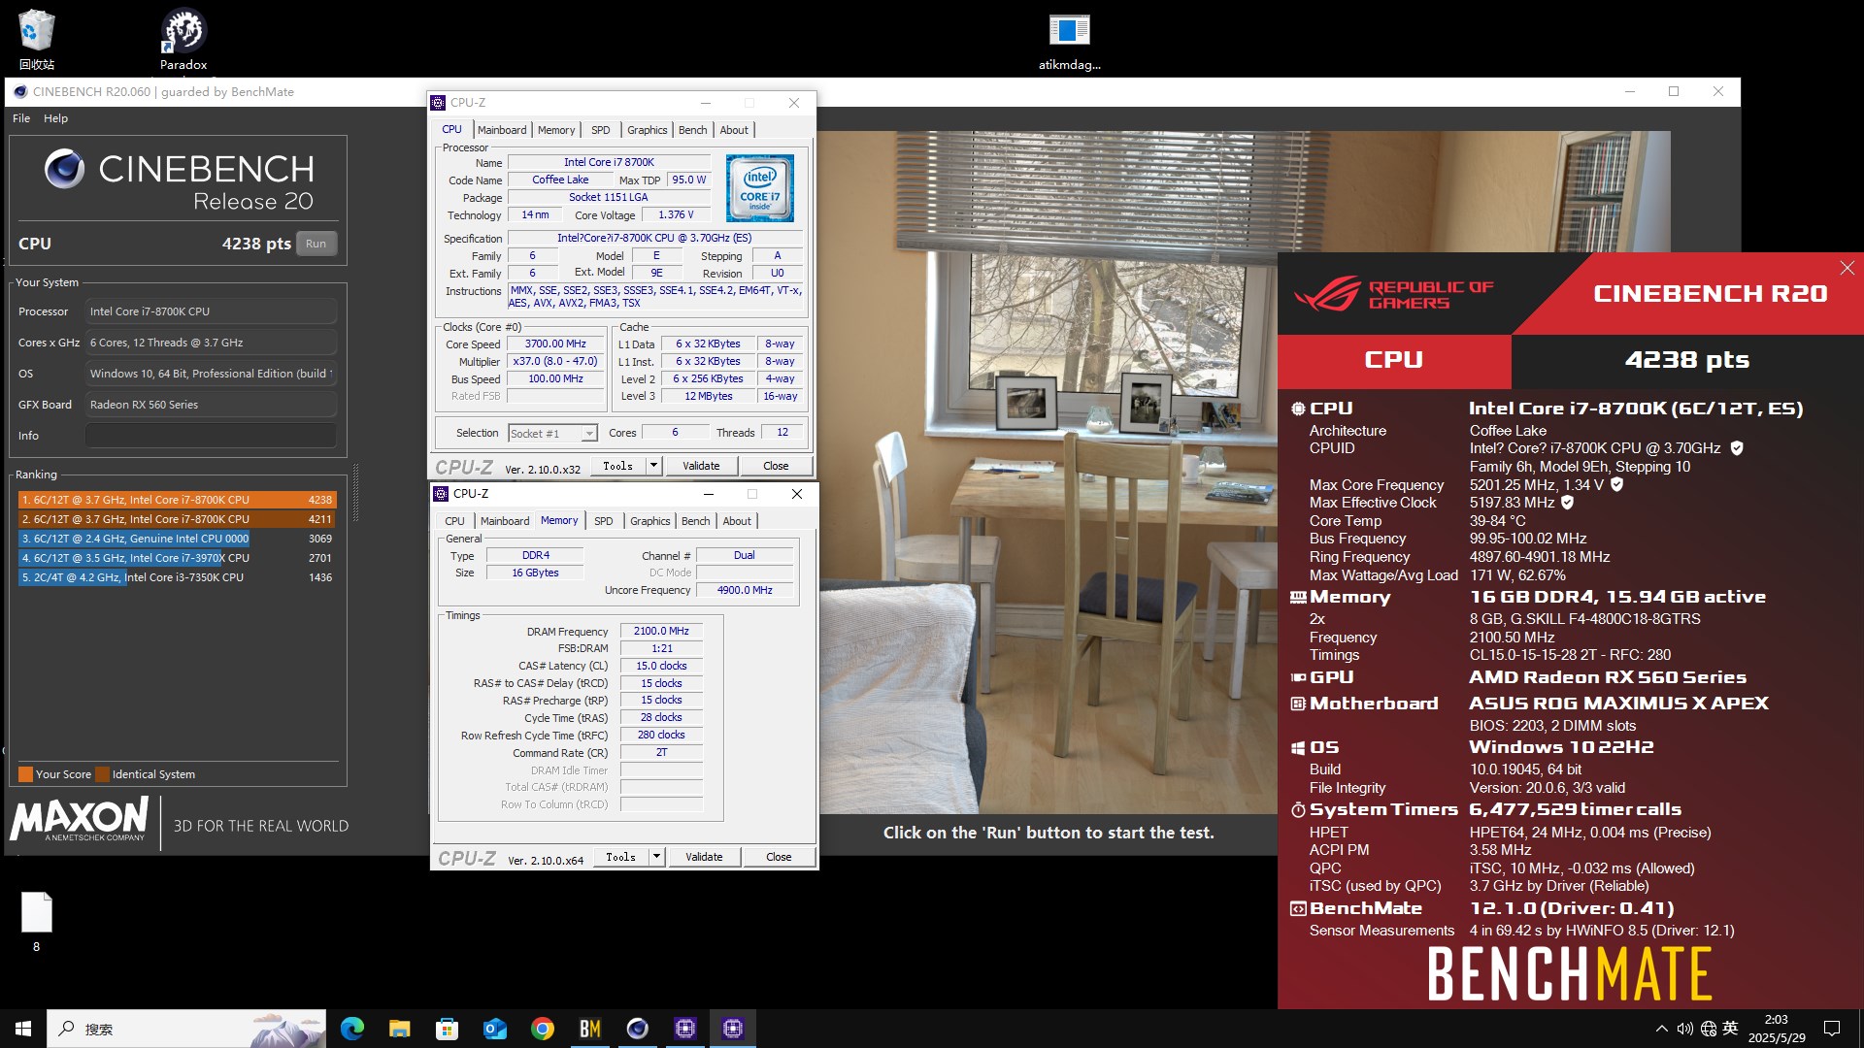This screenshot has width=1864, height=1048.
Task: Click the Core Speed 3700.00 MHz value
Action: [x=555, y=344]
